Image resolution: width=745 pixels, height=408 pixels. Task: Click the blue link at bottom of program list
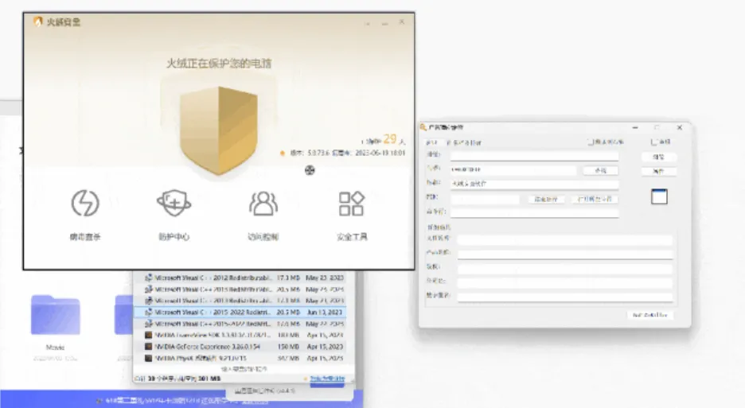pyautogui.click(x=327, y=379)
